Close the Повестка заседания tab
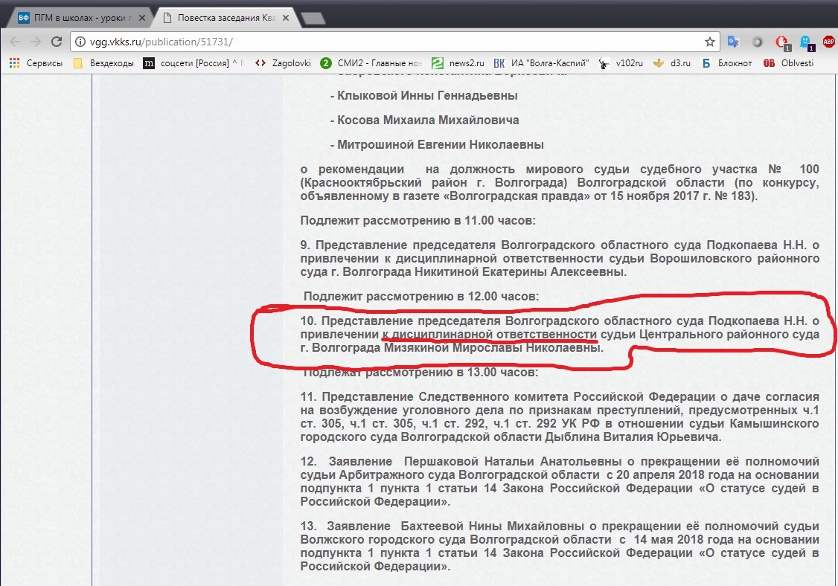838x586 pixels. click(x=286, y=18)
